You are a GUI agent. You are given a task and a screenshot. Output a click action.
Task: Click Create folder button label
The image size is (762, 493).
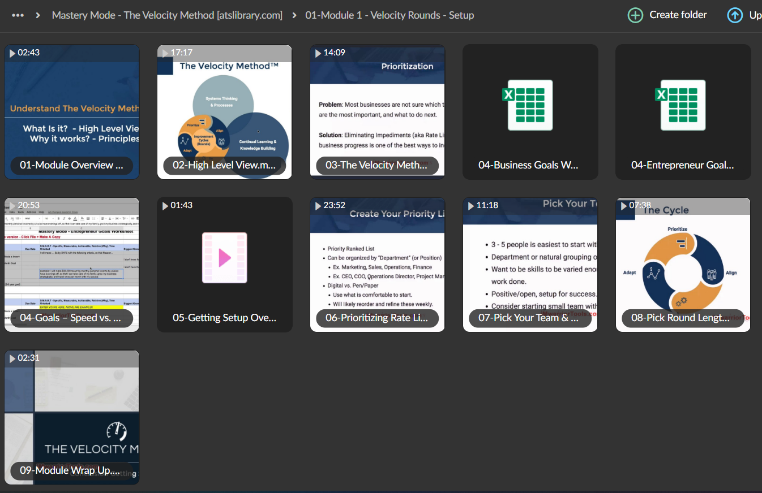pyautogui.click(x=678, y=15)
